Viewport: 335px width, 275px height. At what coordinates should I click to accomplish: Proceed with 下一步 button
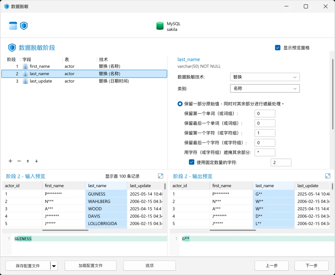[x=311, y=266]
